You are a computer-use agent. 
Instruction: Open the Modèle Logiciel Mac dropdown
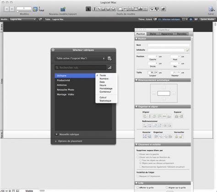click(23, 19)
